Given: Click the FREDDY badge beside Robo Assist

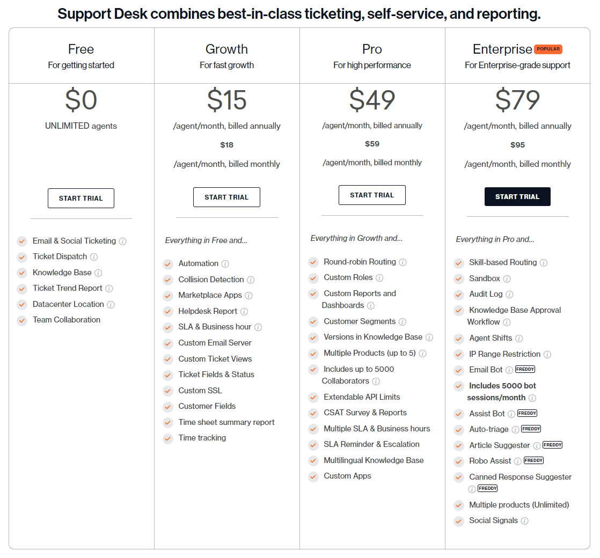Looking at the screenshot, I should (x=533, y=460).
